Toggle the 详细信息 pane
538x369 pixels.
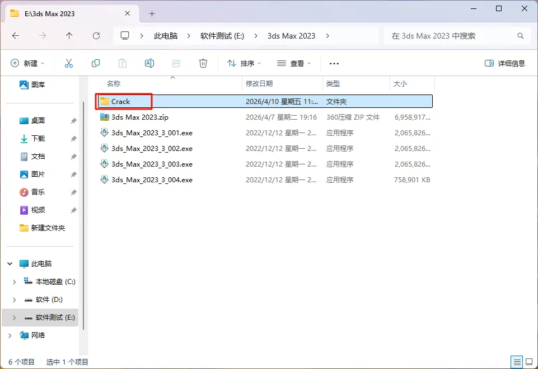tap(505, 63)
